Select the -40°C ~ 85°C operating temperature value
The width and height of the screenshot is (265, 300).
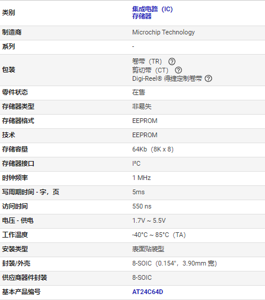159,235
